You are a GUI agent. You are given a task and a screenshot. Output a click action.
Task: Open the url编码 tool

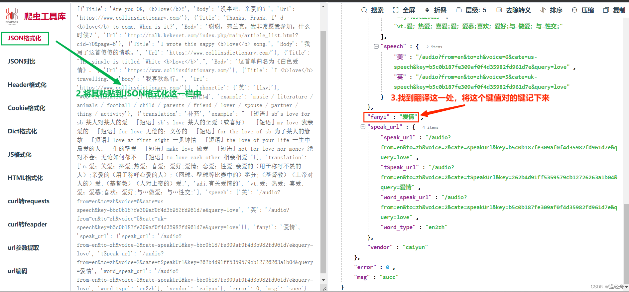[x=18, y=271]
